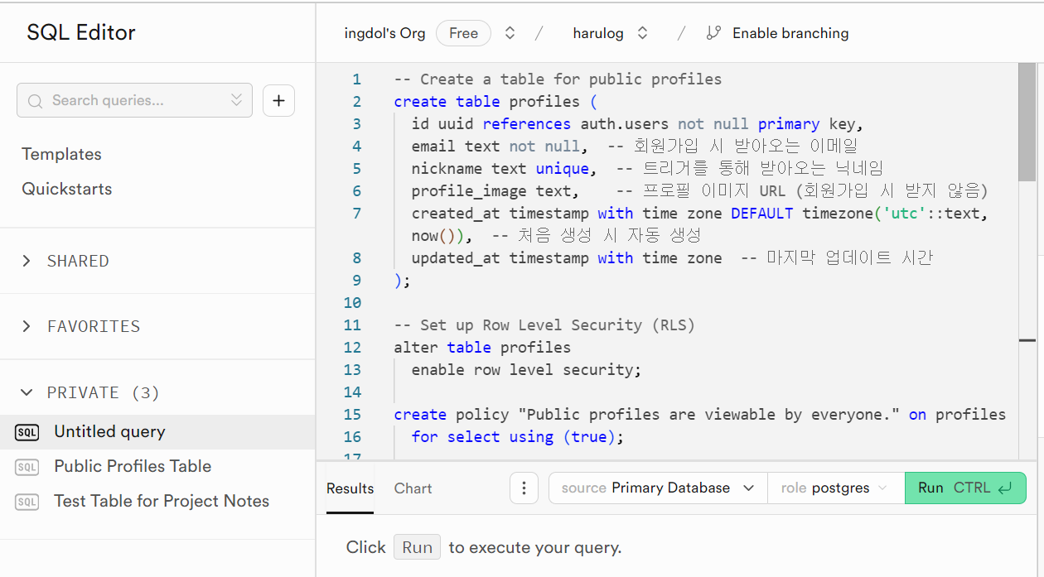
Task: Open the filter chevrons in search queries box
Action: click(236, 100)
